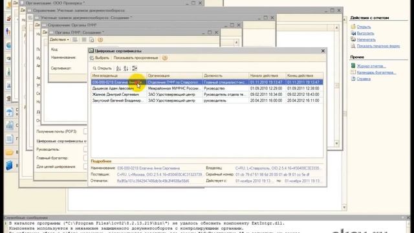Click the bottle icon in left sidebar
This screenshot has width=414, height=233.
(x=9, y=72)
